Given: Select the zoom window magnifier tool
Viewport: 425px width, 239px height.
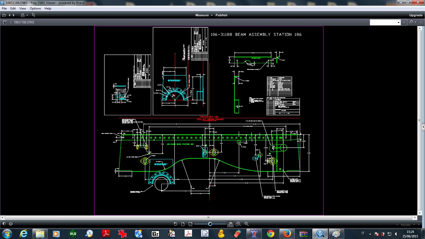Looking at the screenshot, I should (238, 224).
